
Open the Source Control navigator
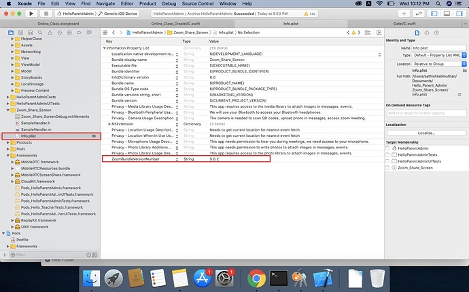(20, 33)
